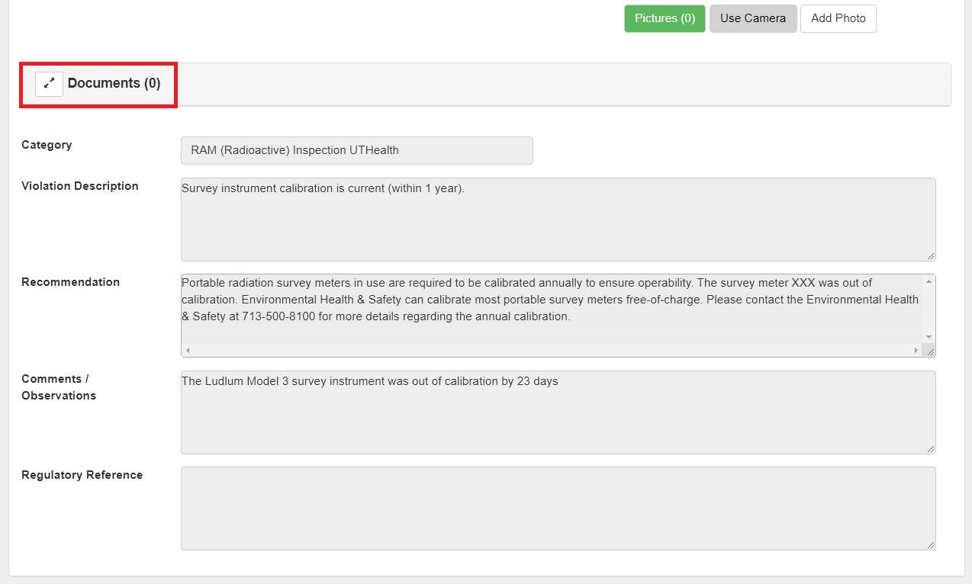Select the Documents (0) header title
Viewport: 972px width, 584px height.
pyautogui.click(x=114, y=83)
